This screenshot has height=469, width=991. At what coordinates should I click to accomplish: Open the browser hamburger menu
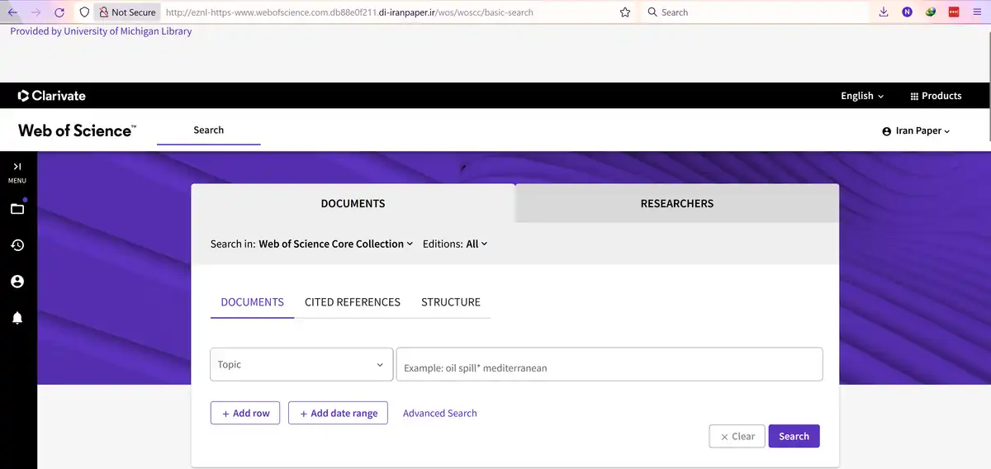point(977,12)
